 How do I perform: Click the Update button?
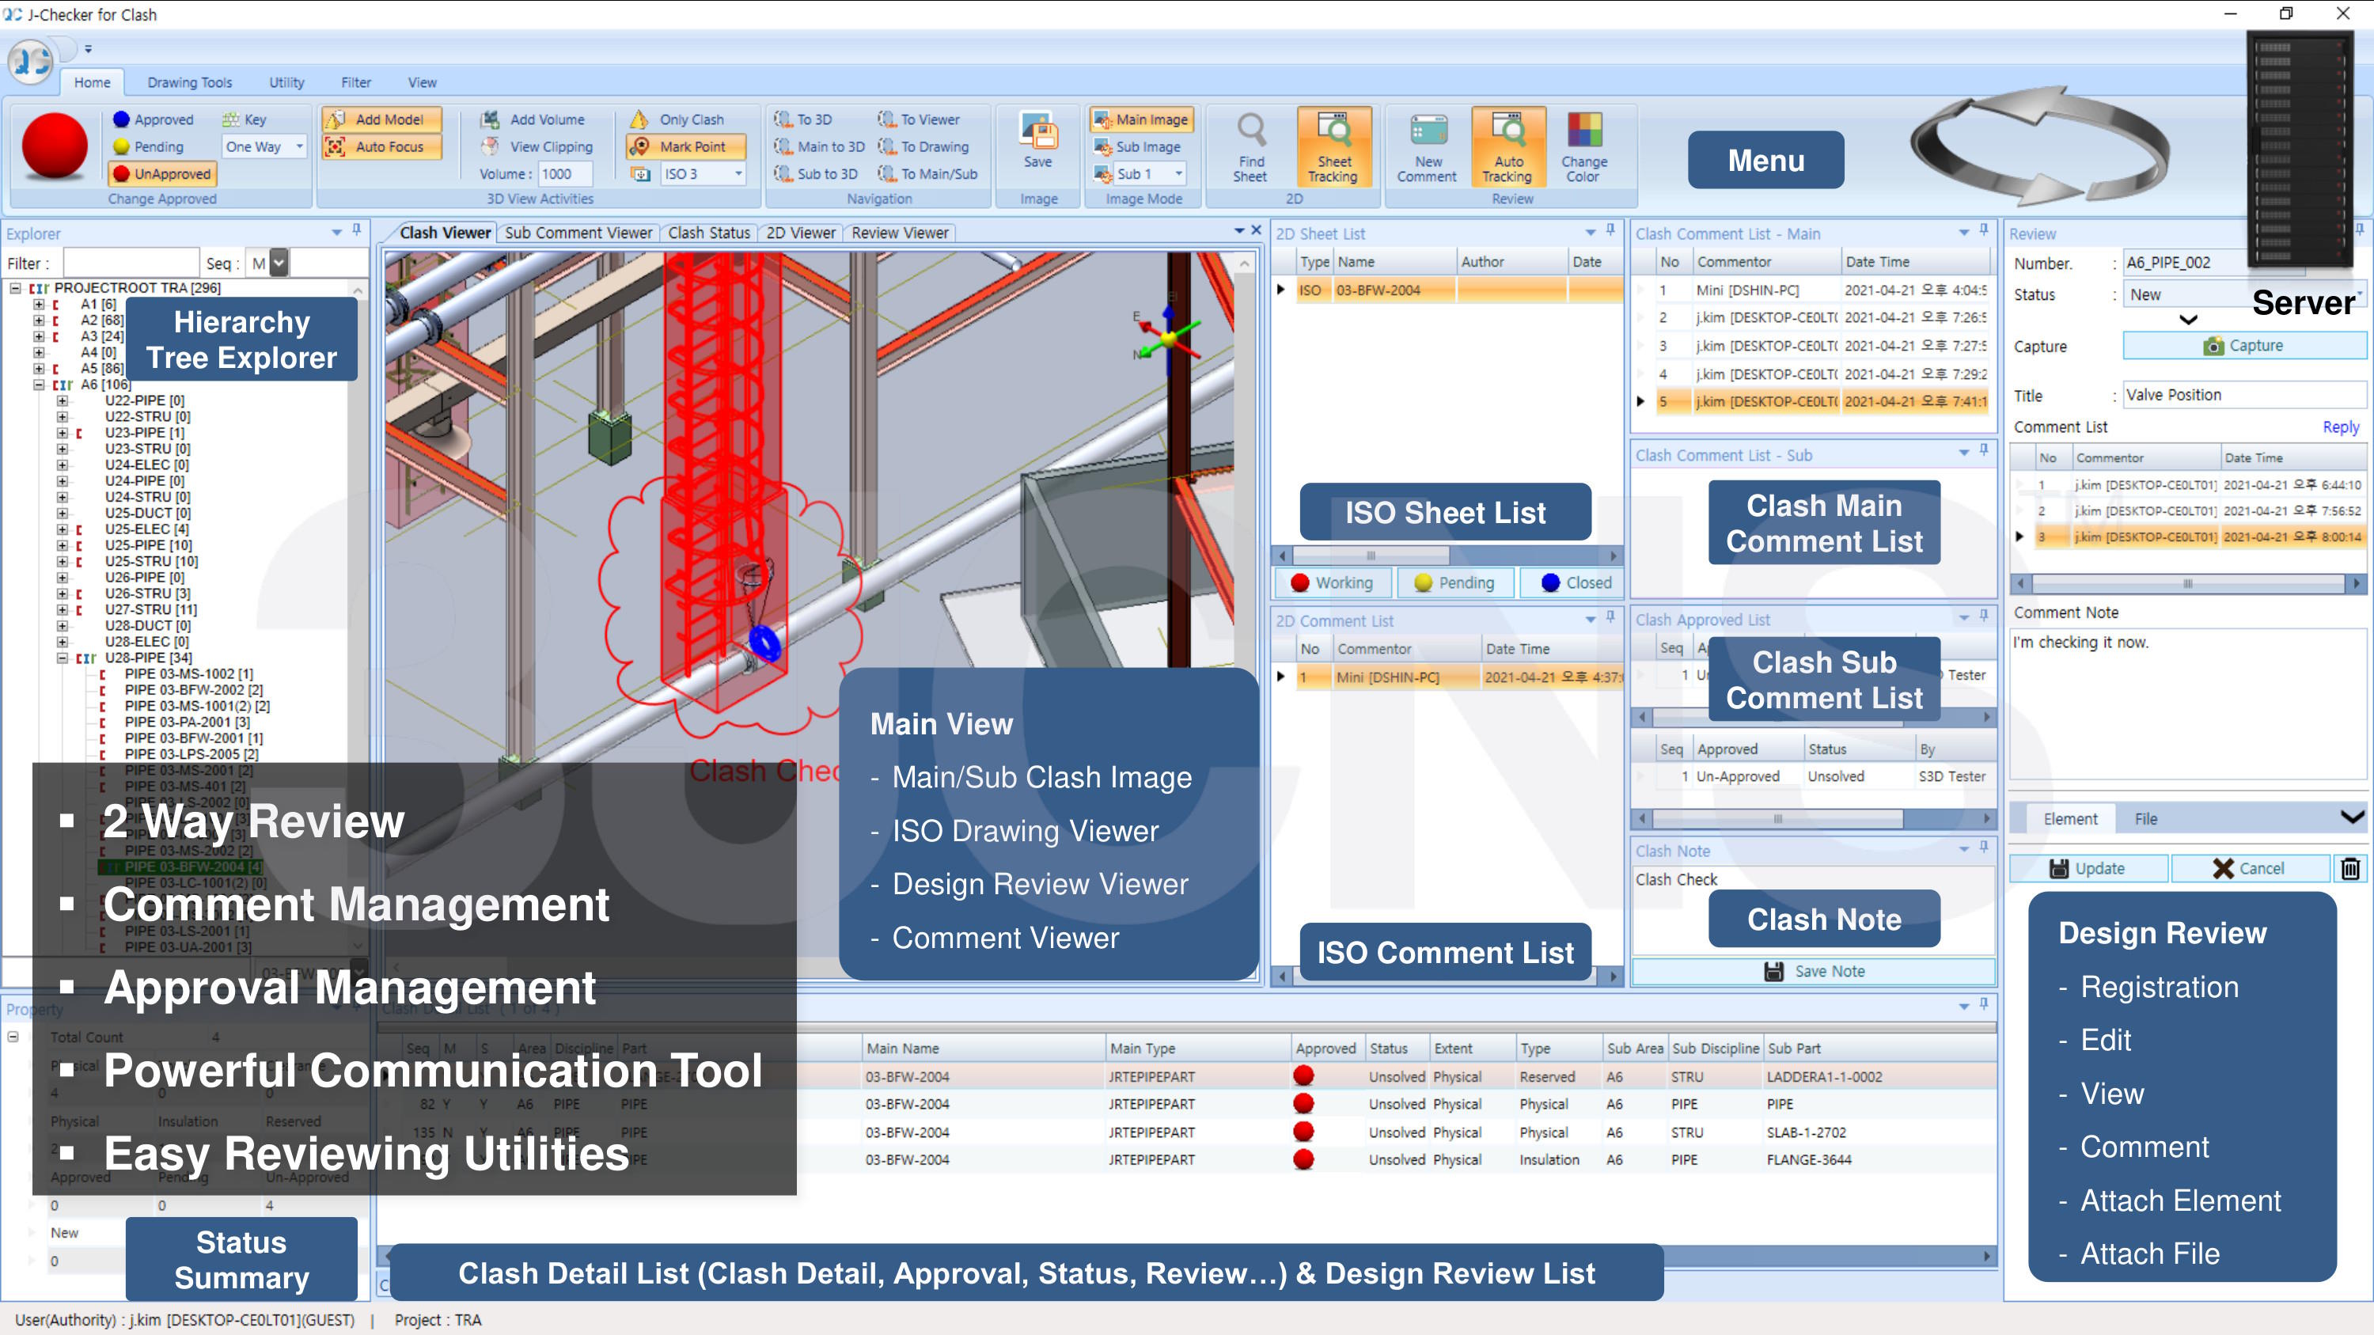click(x=2088, y=868)
